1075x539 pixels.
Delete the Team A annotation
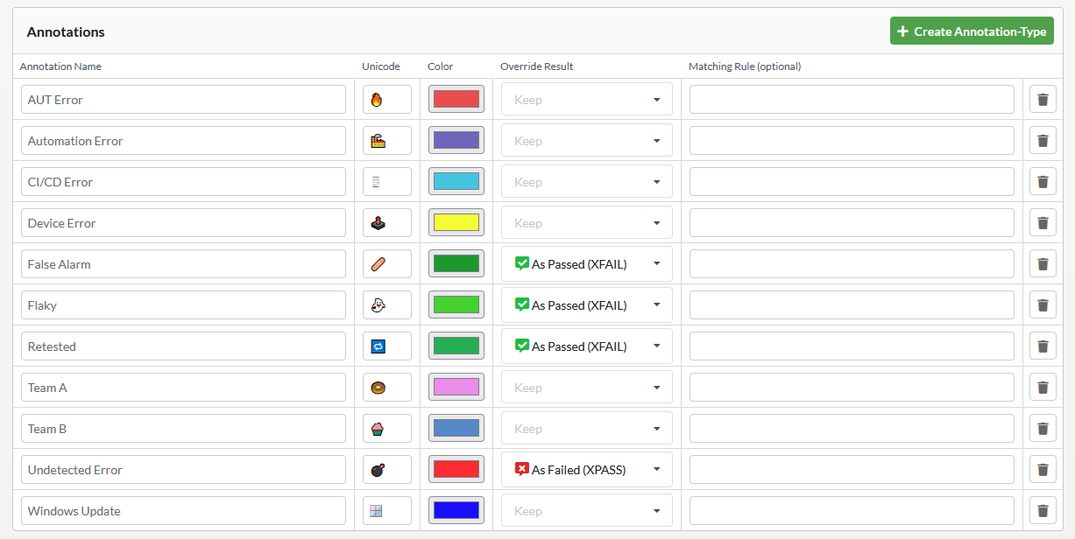pos(1043,388)
